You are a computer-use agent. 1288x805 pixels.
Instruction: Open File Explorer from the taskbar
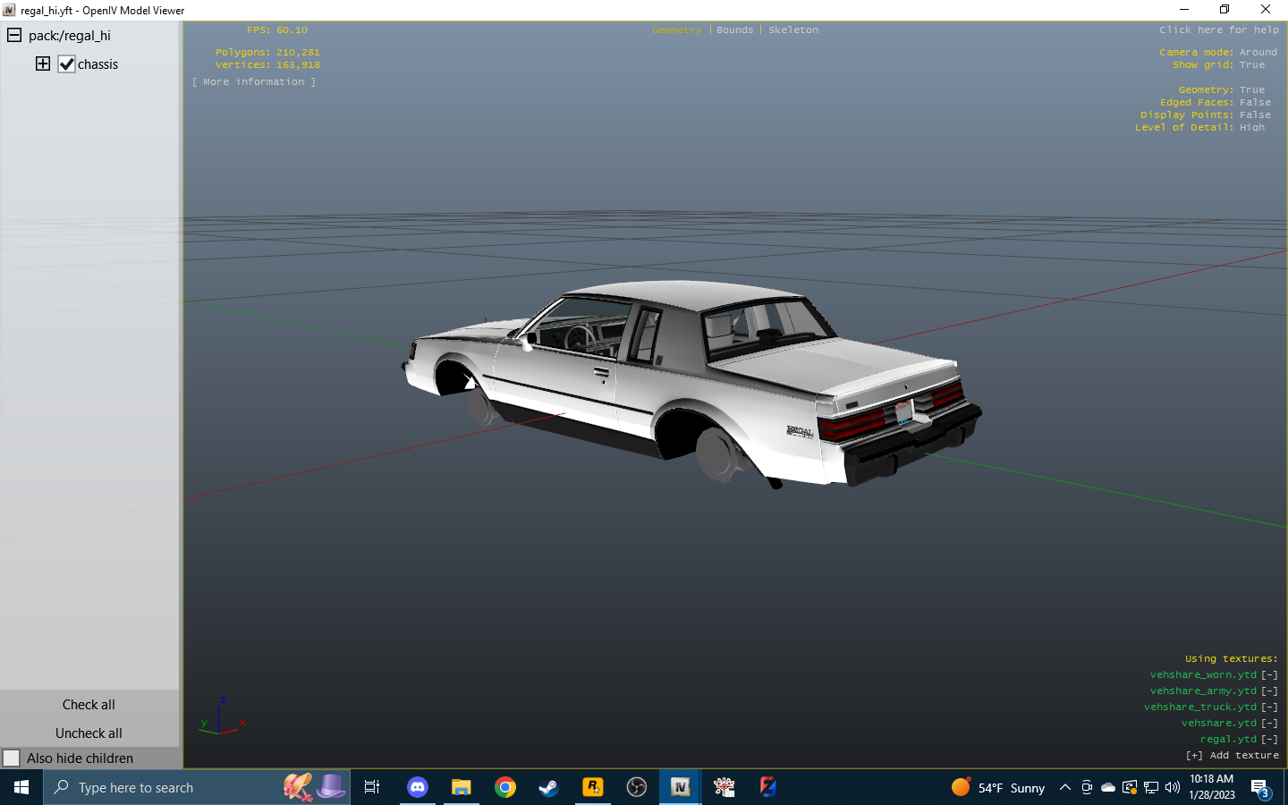pyautogui.click(x=462, y=787)
